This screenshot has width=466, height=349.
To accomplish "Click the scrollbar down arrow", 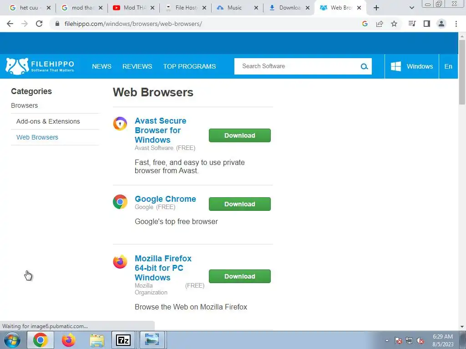I will 462,327.
